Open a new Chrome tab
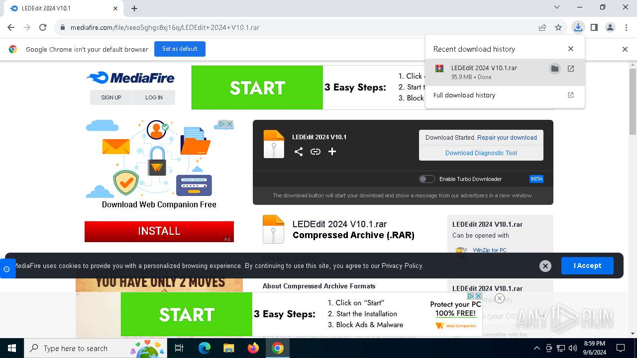The width and height of the screenshot is (637, 358). click(x=134, y=8)
